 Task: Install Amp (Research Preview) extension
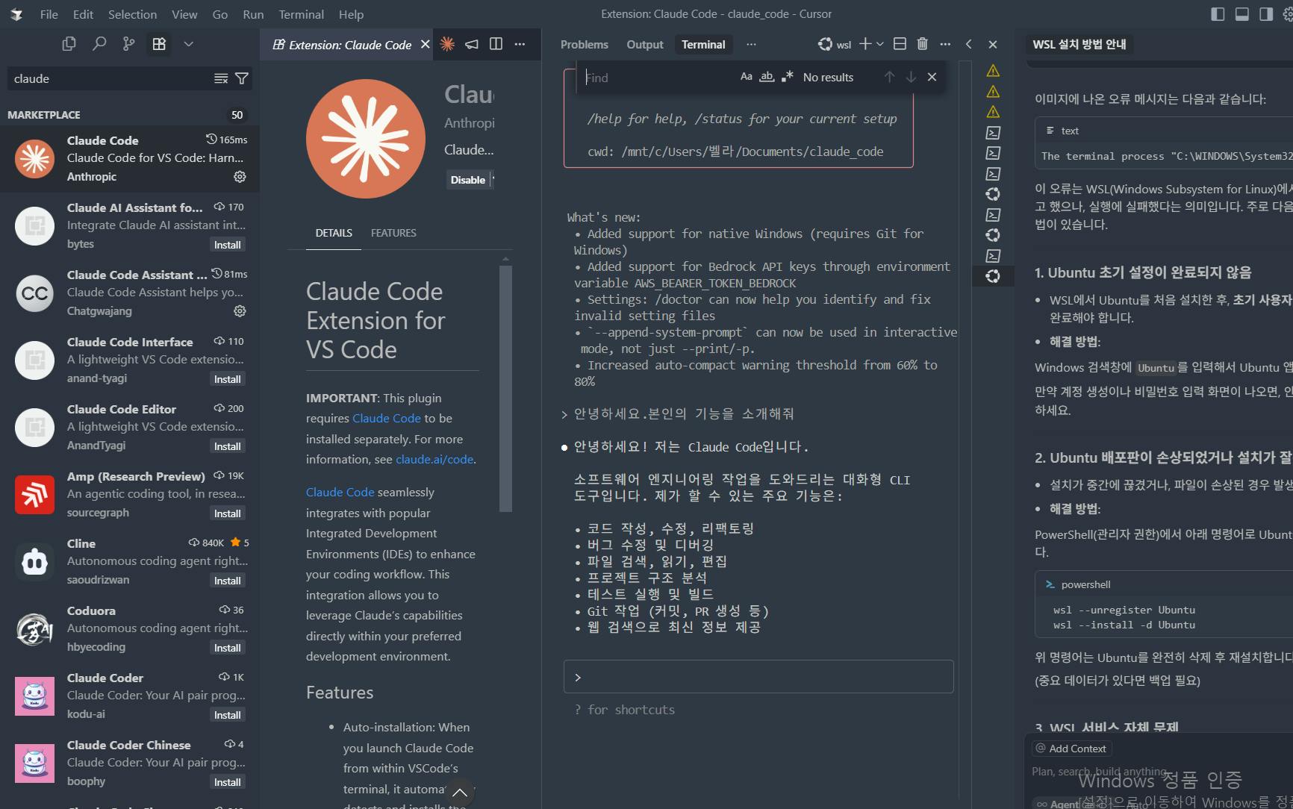tap(228, 513)
